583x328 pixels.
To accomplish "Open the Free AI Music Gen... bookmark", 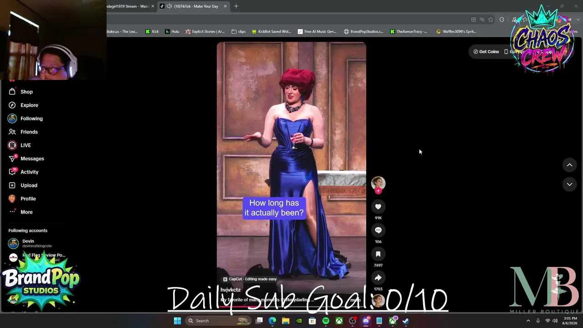I will 317,31.
